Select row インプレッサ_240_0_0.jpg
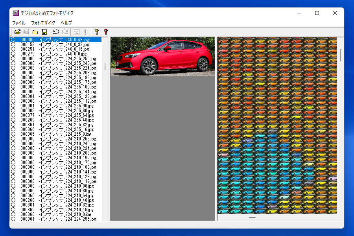Image resolution: width=354 pixels, height=236 pixels. 56,54
